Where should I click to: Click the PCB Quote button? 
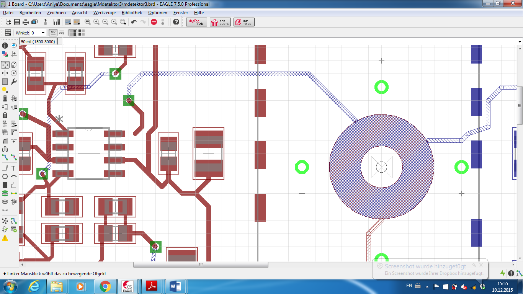coord(220,22)
